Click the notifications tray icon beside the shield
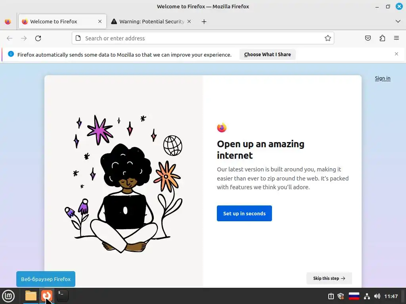 (x=331, y=296)
